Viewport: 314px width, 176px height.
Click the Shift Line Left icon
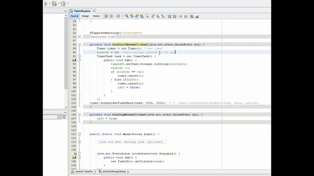(x=169, y=16)
